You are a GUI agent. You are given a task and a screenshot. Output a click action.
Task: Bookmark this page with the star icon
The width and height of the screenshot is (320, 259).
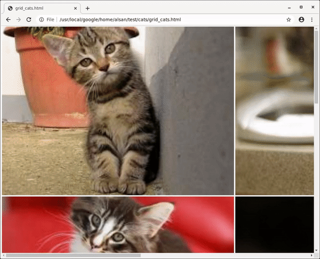click(x=289, y=20)
